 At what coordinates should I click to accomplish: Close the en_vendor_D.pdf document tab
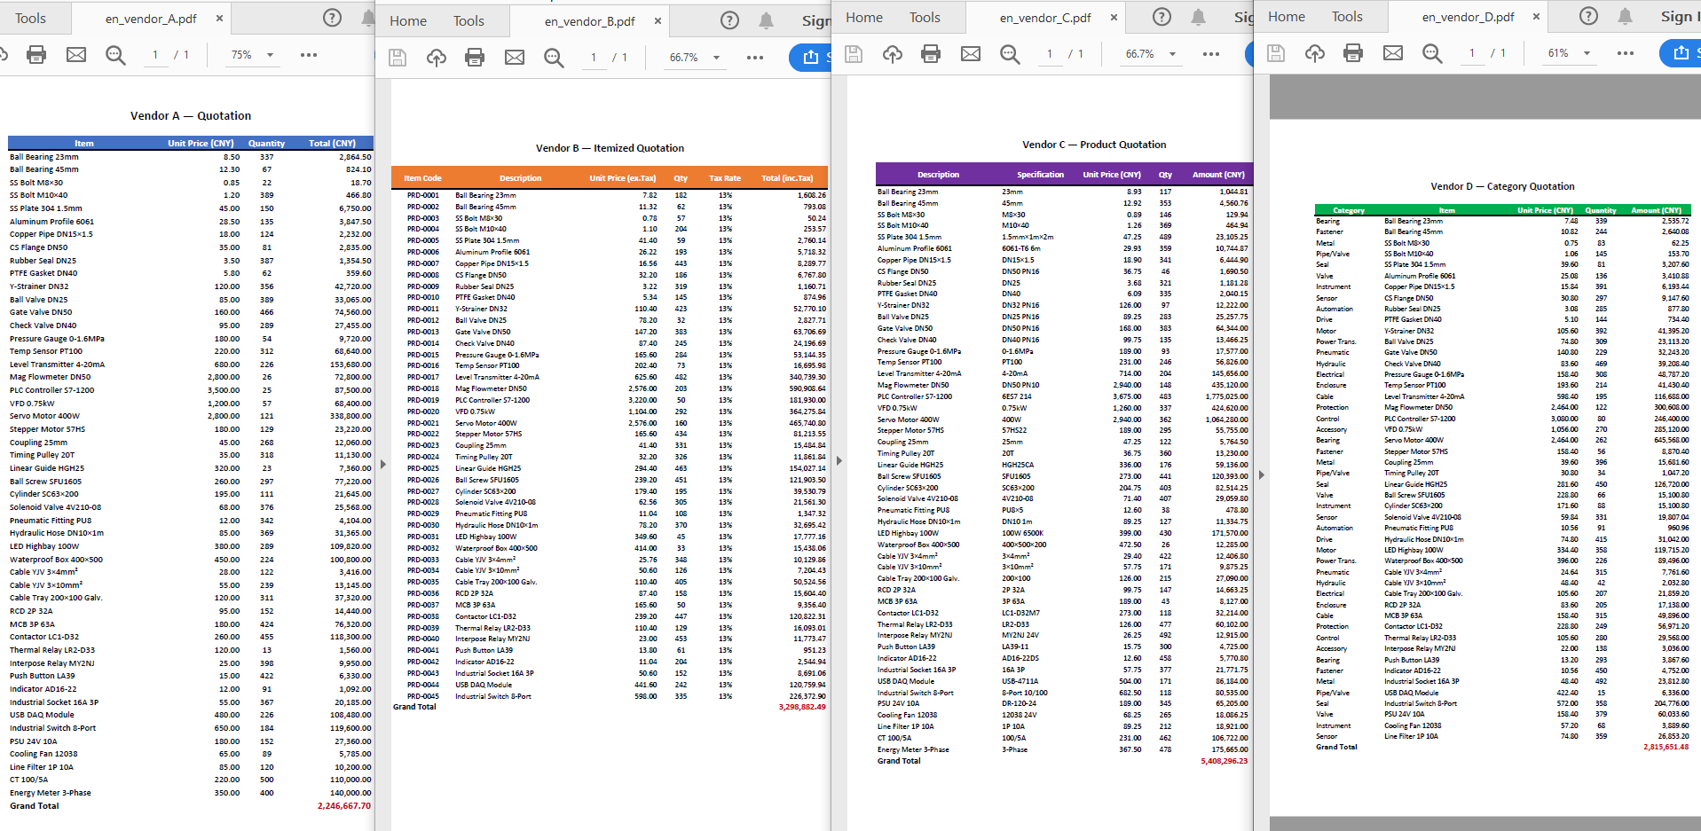(x=1536, y=17)
